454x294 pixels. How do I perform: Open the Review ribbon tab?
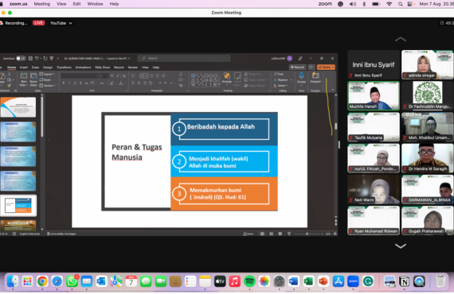click(133, 68)
